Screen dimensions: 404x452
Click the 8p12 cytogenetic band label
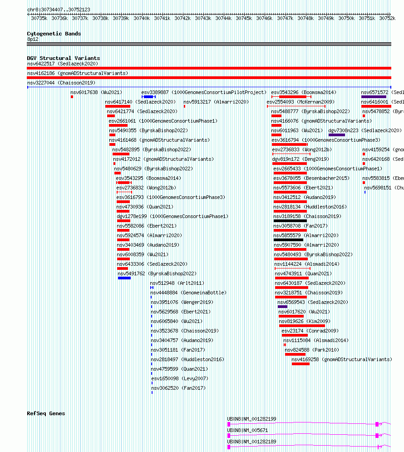click(x=33, y=39)
